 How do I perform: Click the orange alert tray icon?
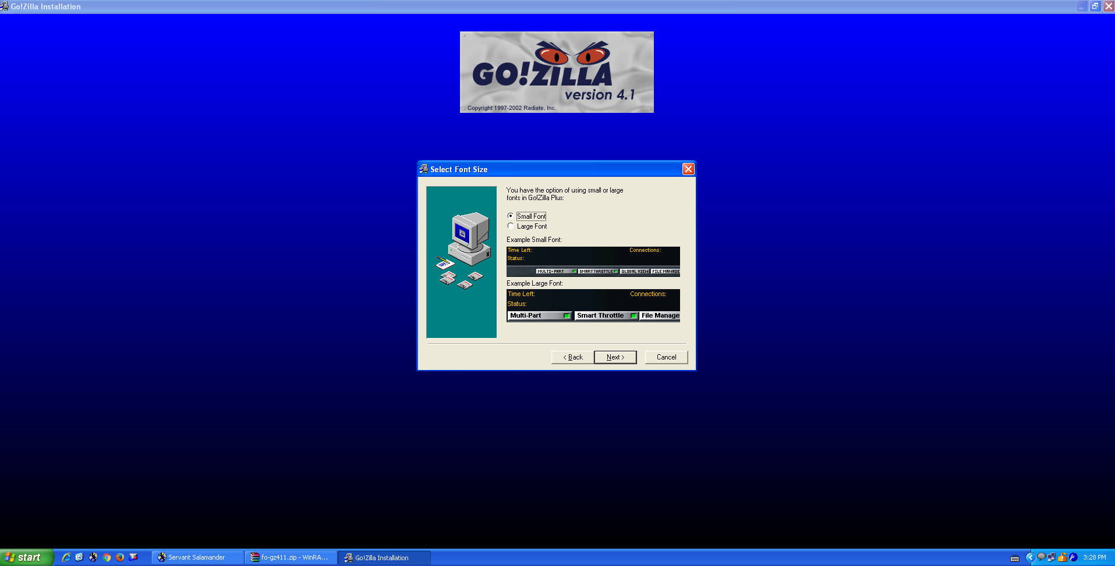click(x=1063, y=557)
